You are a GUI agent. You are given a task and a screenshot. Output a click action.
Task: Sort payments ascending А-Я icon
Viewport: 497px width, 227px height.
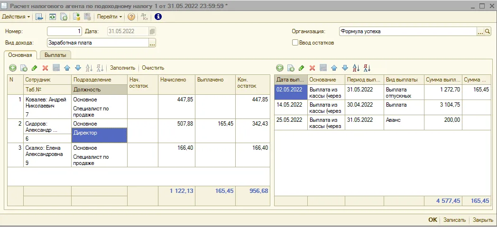click(356, 68)
